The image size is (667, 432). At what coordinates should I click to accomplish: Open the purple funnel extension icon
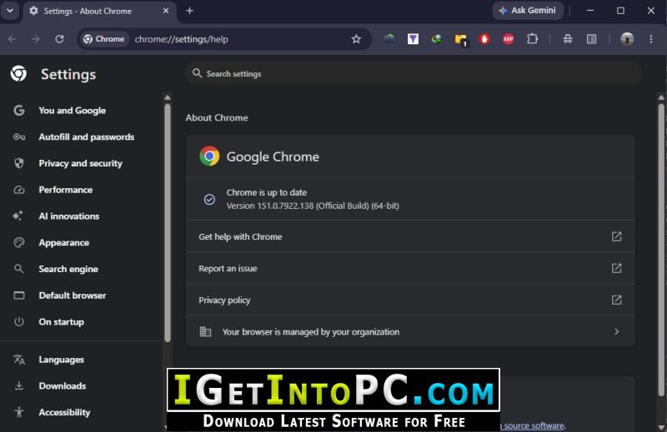pyautogui.click(x=413, y=39)
